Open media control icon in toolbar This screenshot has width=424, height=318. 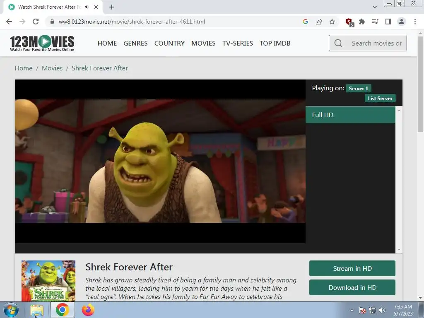pos(375,22)
